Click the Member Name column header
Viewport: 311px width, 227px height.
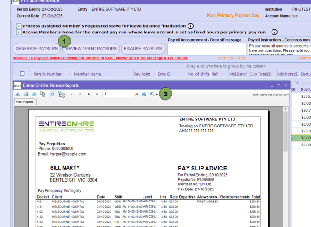pos(87,74)
